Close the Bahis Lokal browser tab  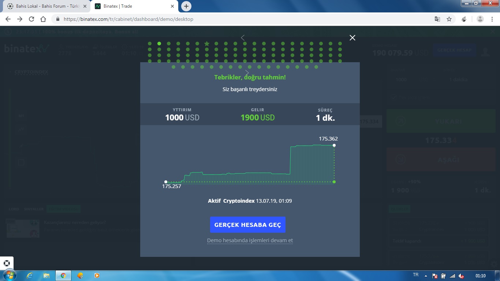coord(85,6)
